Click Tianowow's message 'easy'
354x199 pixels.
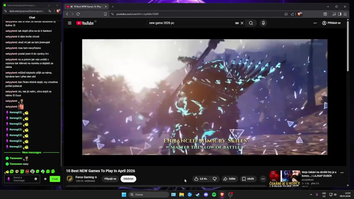(x=26, y=164)
